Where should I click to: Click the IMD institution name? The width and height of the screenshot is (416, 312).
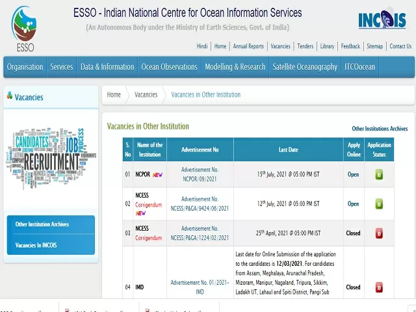pos(140,287)
